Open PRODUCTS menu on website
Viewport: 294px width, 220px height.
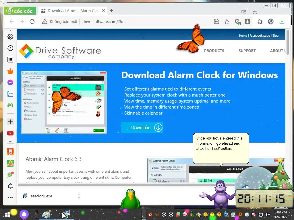click(214, 51)
